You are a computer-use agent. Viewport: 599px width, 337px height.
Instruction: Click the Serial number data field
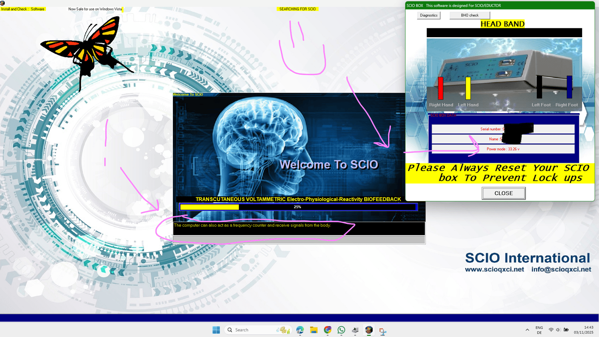pos(503,129)
